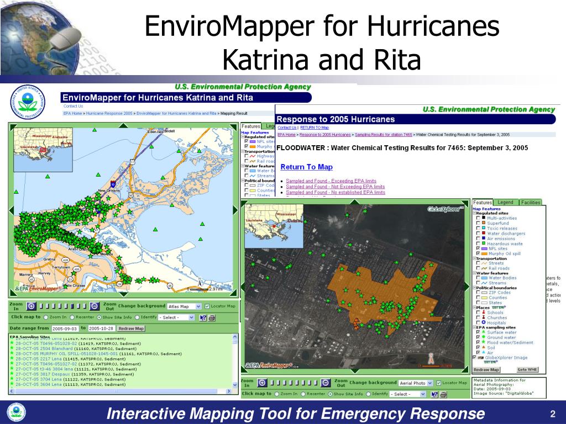This screenshot has height=424, width=566.
Task: Click the date range from field showing 2005-09-03
Action: (x=65, y=329)
